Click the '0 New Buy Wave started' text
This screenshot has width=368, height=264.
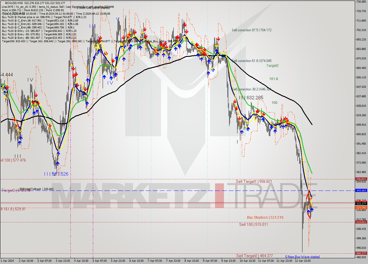pyautogui.click(x=302, y=257)
